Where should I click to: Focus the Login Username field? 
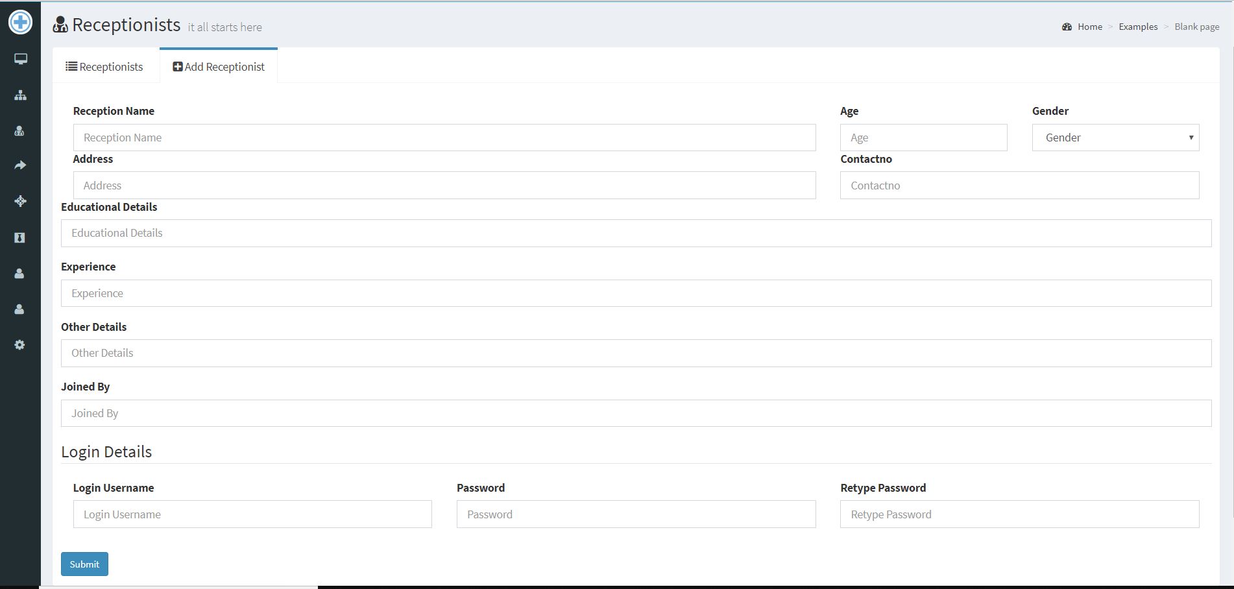pos(252,514)
